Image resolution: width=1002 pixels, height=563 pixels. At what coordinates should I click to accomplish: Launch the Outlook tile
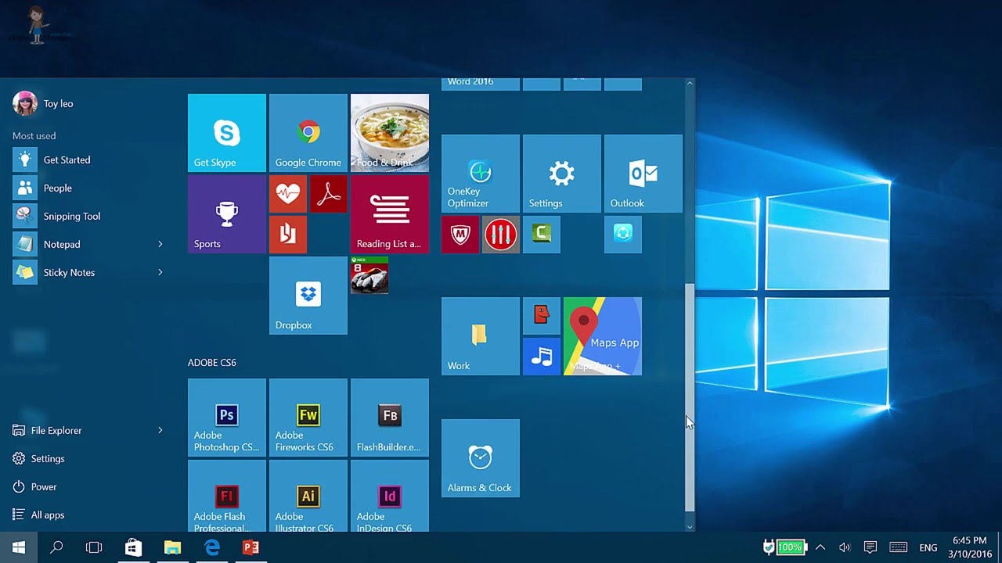[643, 174]
